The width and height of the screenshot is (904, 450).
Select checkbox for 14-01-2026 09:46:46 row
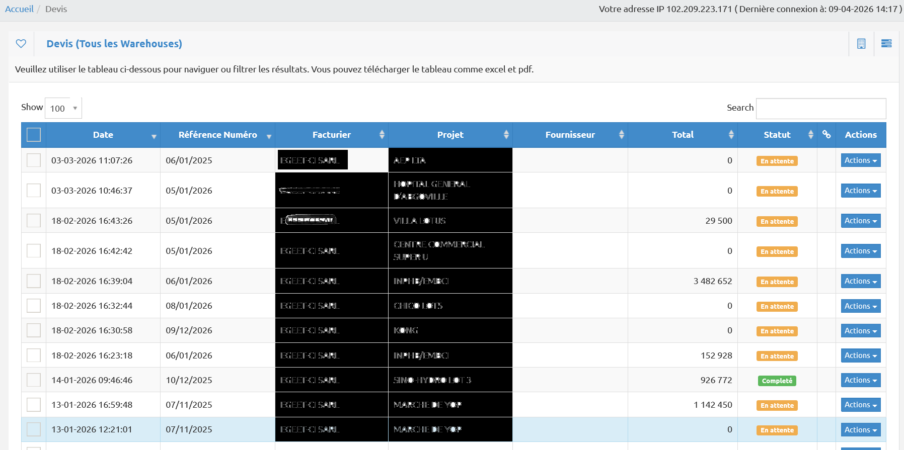(34, 380)
